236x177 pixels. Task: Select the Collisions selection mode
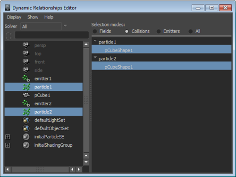[x=126, y=31]
